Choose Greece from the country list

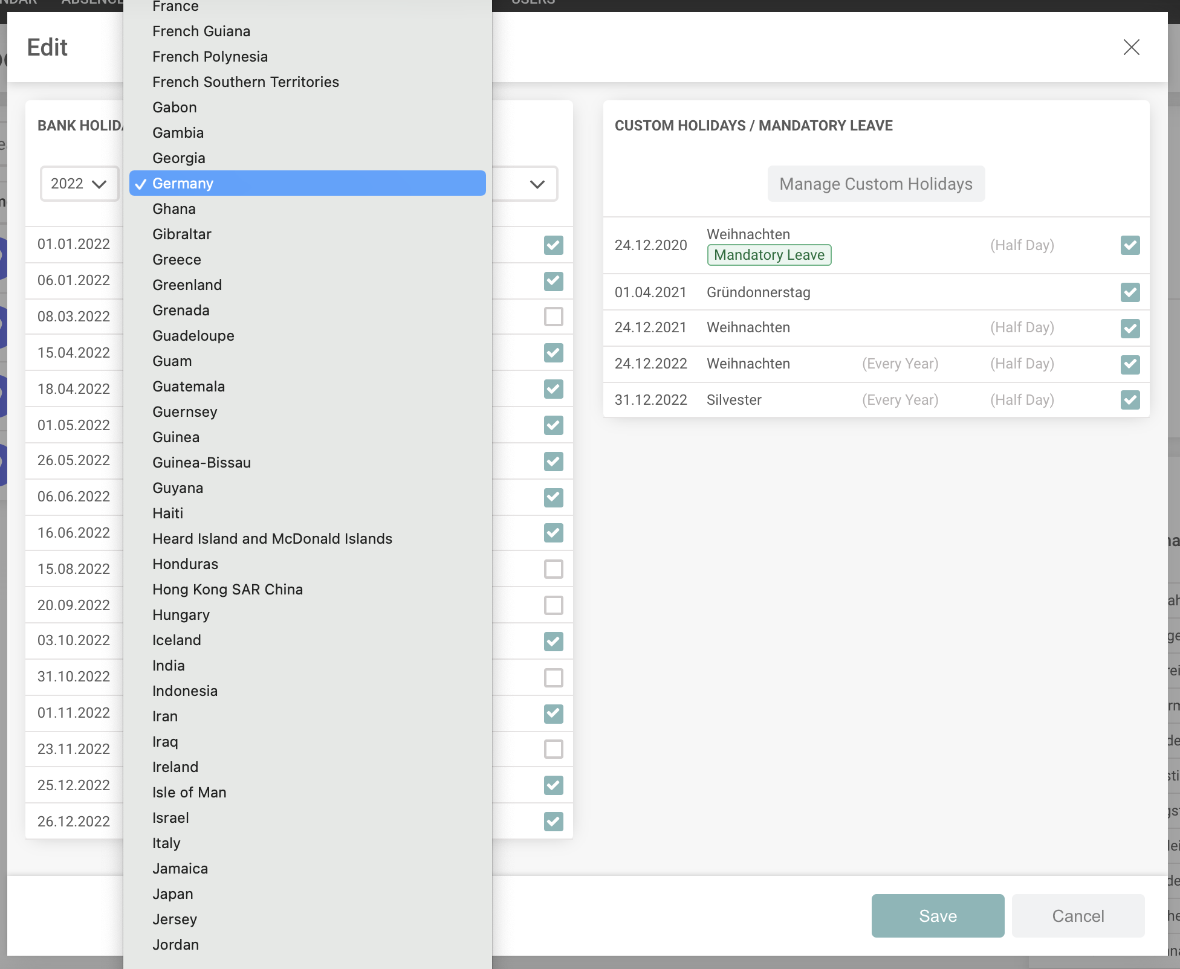[x=177, y=260]
